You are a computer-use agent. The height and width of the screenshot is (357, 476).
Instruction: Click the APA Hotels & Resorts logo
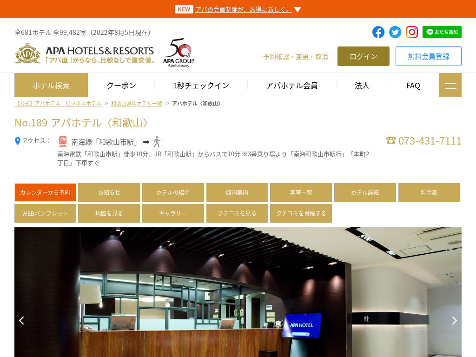click(85, 54)
